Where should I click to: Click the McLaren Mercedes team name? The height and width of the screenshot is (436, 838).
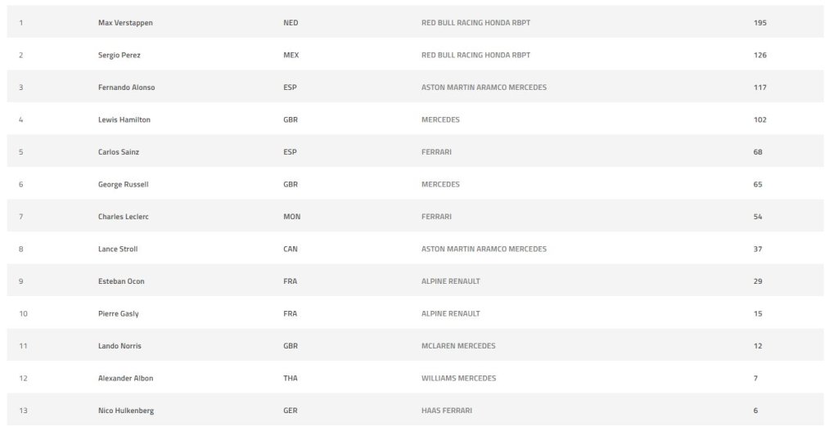click(458, 346)
